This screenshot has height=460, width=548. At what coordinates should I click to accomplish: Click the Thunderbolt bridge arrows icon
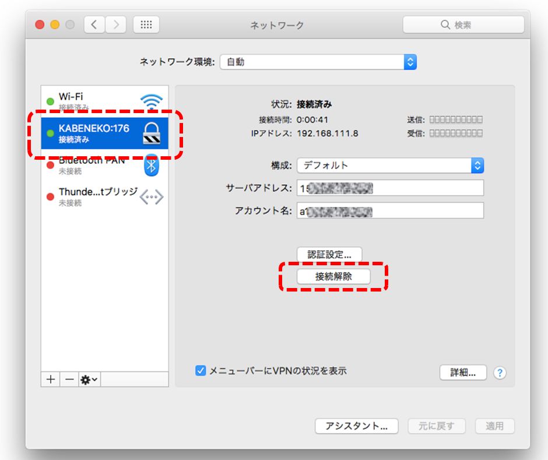click(x=152, y=197)
